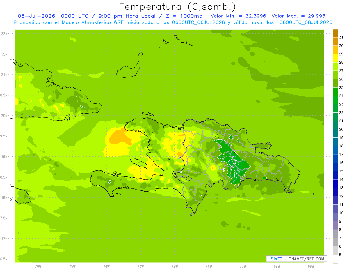Image resolution: width=349 pixels, height=270 pixels.
Task: Click the "22N" latitude axis label
Action: [4, 34]
